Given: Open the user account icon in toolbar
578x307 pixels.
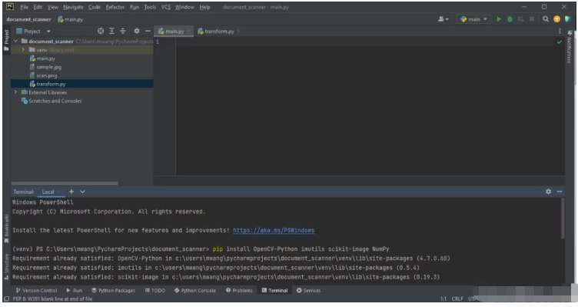Looking at the screenshot, I should (x=443, y=19).
